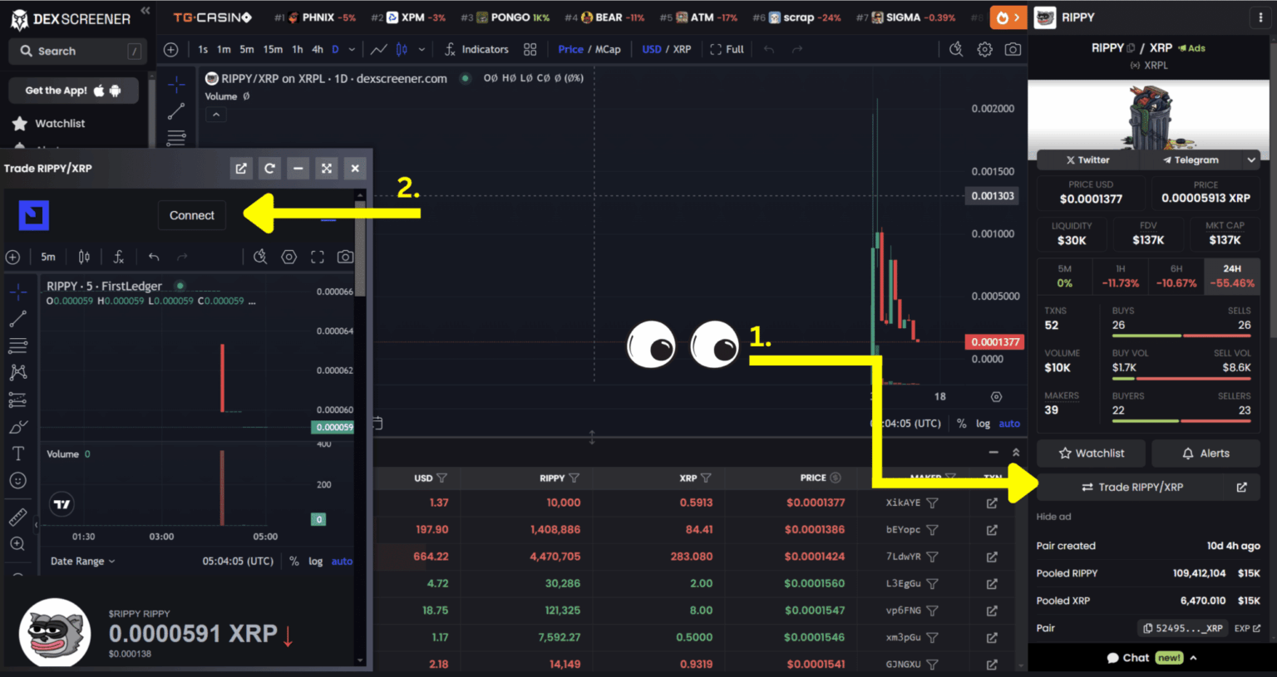Enable log scale on the main chart
This screenshot has width=1277, height=677.
pos(983,424)
